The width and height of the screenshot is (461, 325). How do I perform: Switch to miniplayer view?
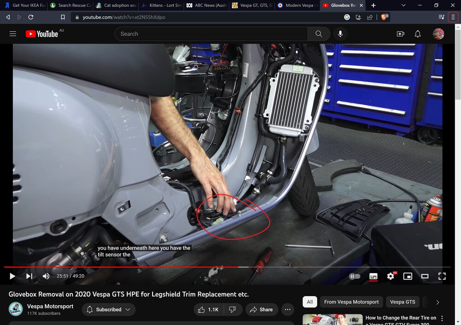point(408,276)
